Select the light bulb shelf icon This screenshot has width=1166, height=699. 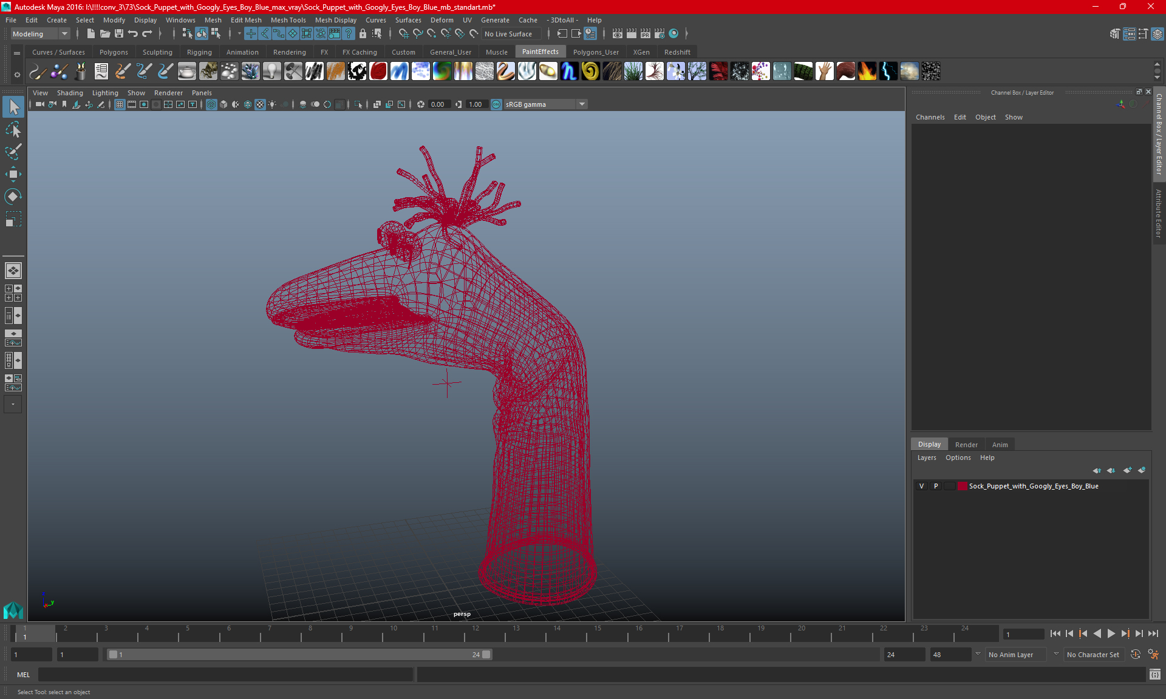pyautogui.click(x=272, y=72)
